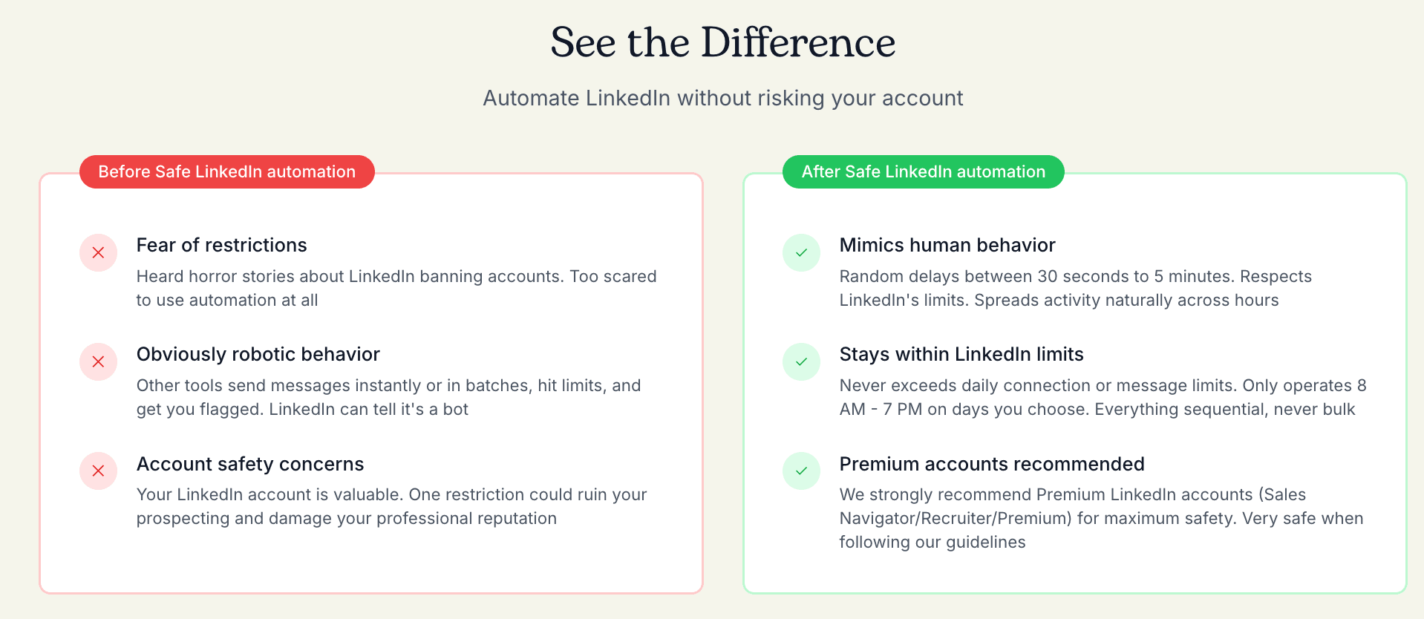The height and width of the screenshot is (619, 1424).
Task: Click the red X icon beside Account safety concerns
Action: tap(98, 471)
